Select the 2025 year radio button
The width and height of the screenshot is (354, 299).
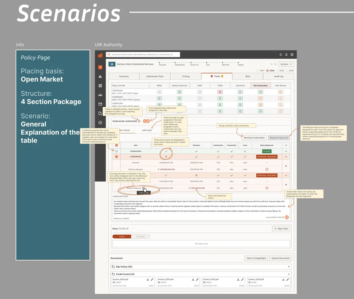(277, 71)
